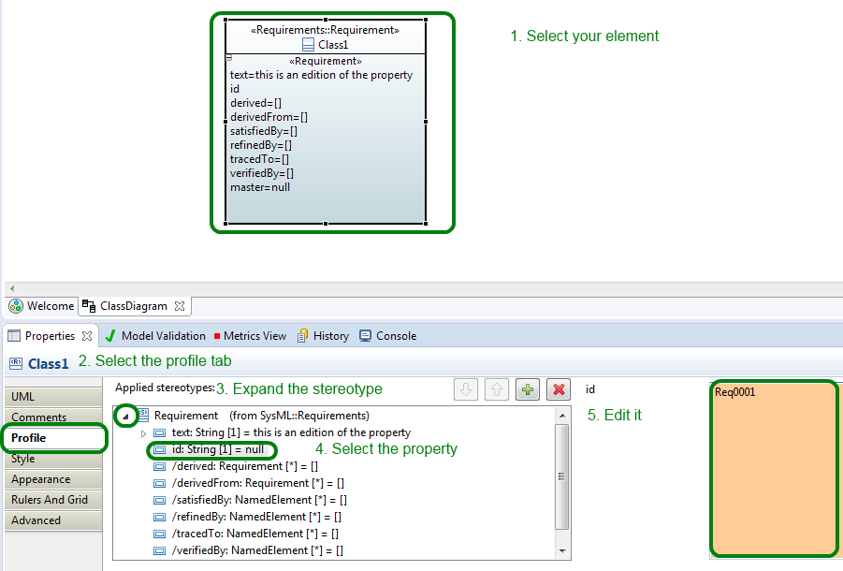Click the Welcome tab icon
This screenshot has width=843, height=571.
click(x=16, y=306)
